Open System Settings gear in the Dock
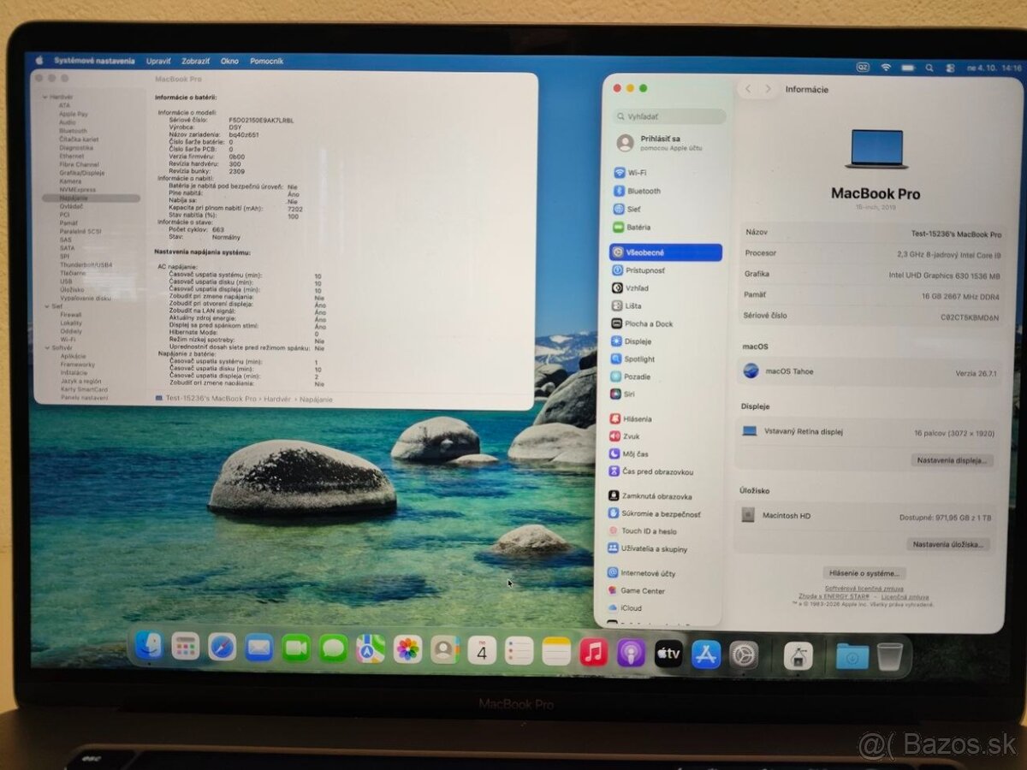Viewport: 1027px width, 770px height. (x=744, y=655)
